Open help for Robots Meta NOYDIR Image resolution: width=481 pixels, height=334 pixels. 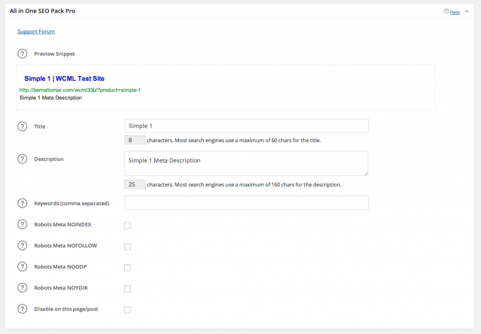(22, 288)
